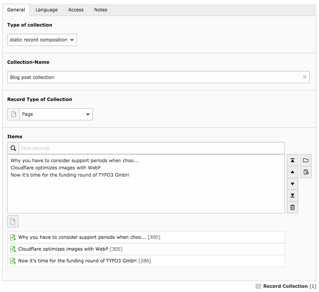Switch to the Language tab
This screenshot has height=292, width=319.
[47, 10]
